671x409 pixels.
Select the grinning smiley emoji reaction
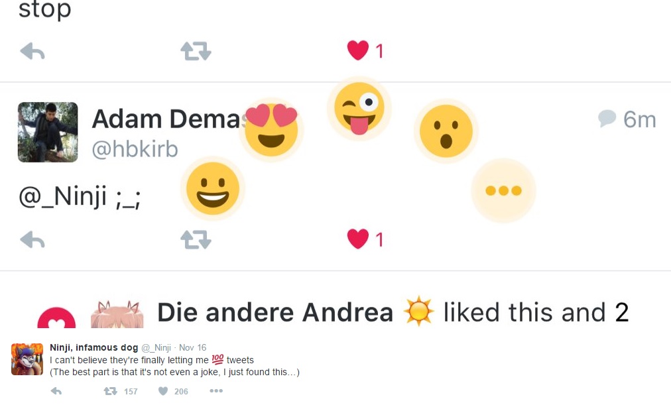(x=213, y=188)
